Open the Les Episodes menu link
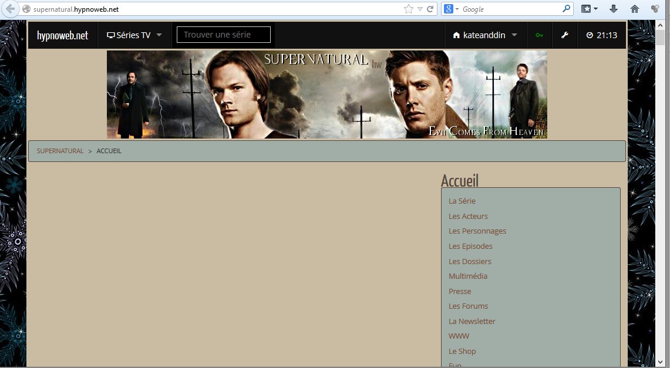The height and width of the screenshot is (368, 670). [x=470, y=246]
